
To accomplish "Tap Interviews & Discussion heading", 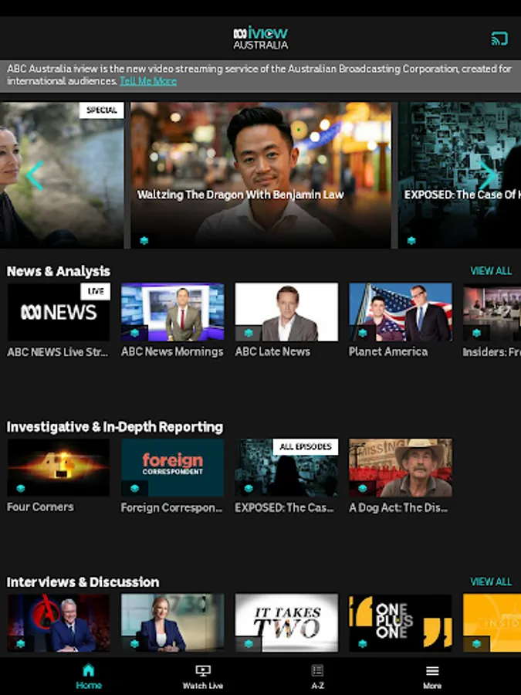I will pos(83,582).
